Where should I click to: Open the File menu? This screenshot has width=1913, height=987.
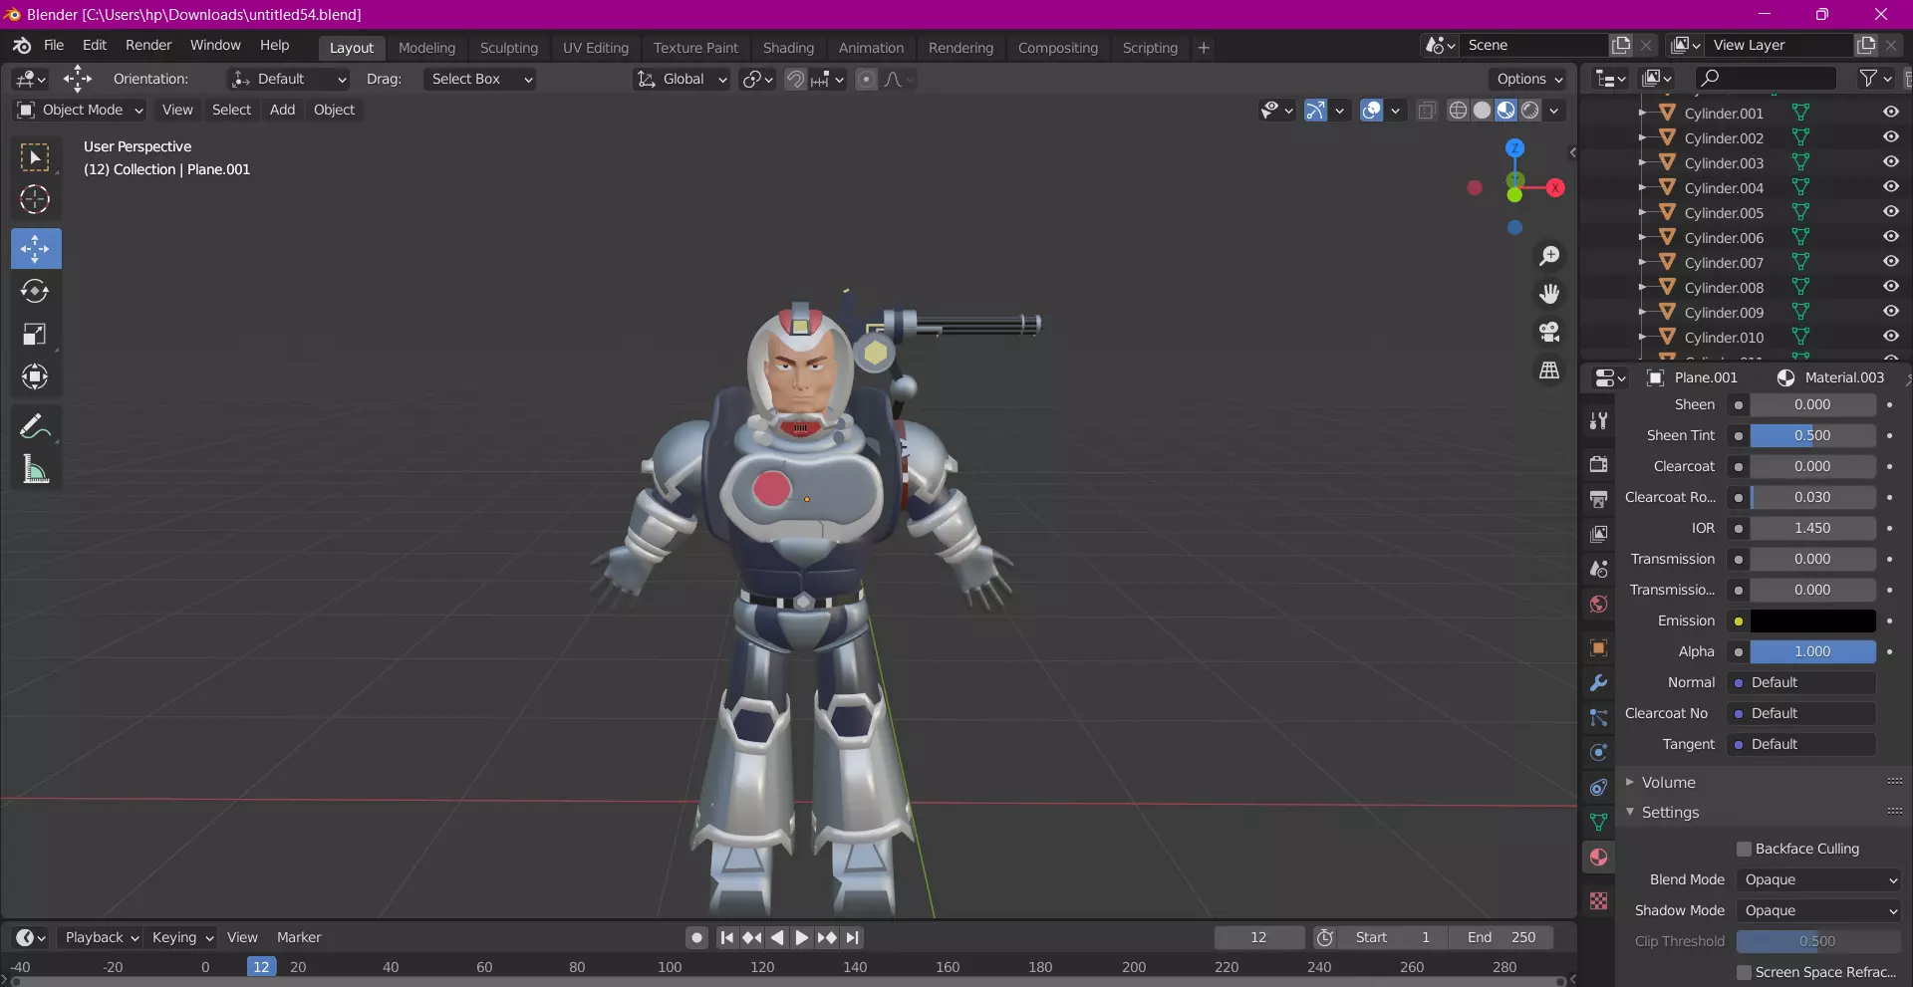pyautogui.click(x=54, y=45)
